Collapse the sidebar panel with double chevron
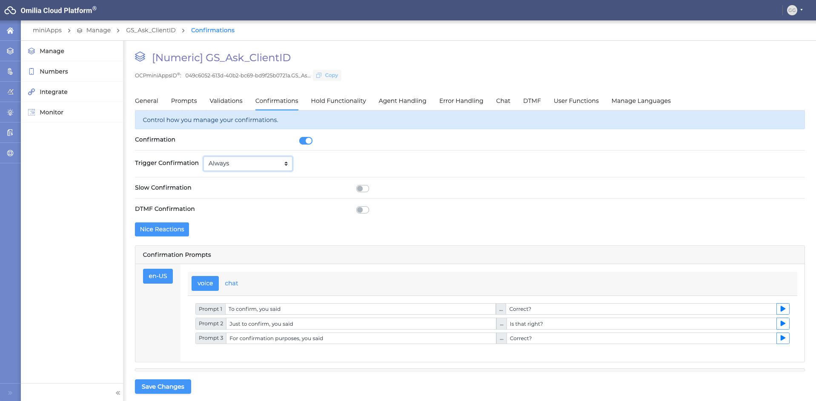Viewport: 816px width, 401px height. coord(118,393)
